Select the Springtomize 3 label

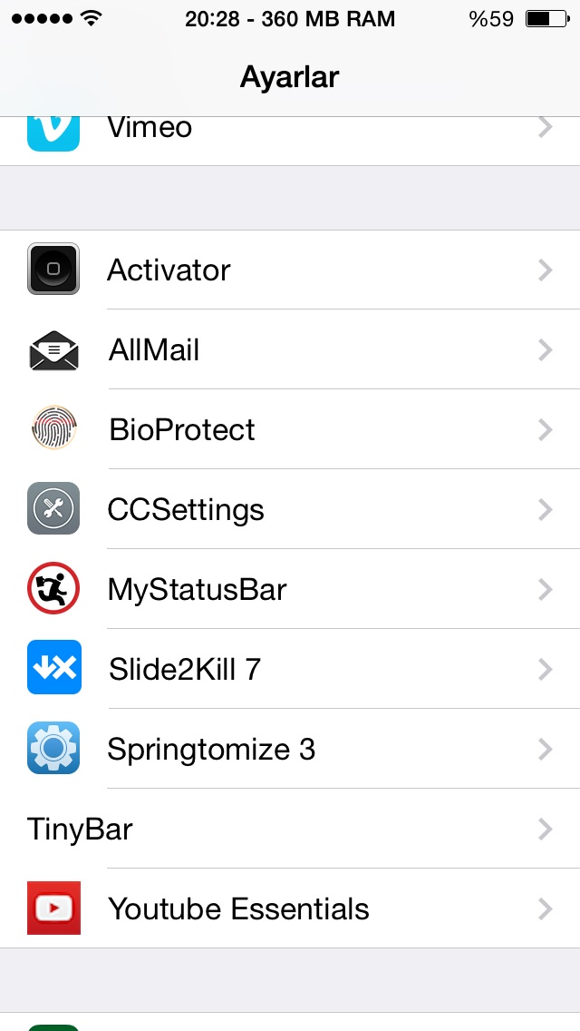pyautogui.click(x=211, y=750)
